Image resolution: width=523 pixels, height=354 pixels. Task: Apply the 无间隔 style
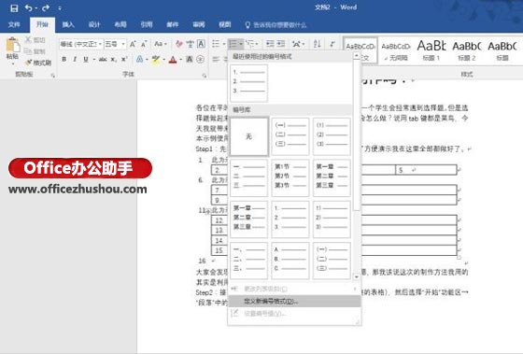click(396, 50)
